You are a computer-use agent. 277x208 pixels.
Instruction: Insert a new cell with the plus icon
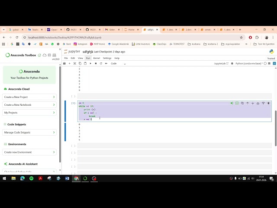69,64
